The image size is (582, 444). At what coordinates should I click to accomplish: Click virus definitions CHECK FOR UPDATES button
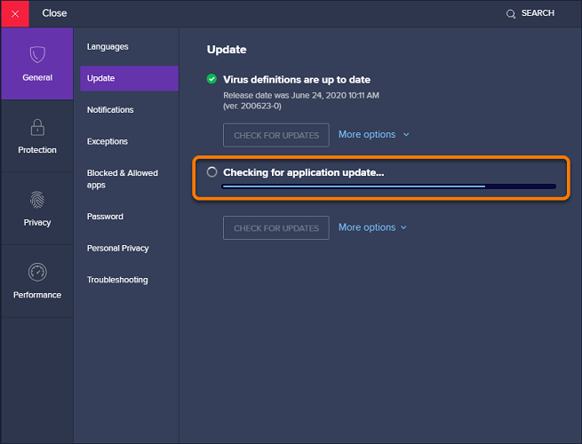(276, 135)
